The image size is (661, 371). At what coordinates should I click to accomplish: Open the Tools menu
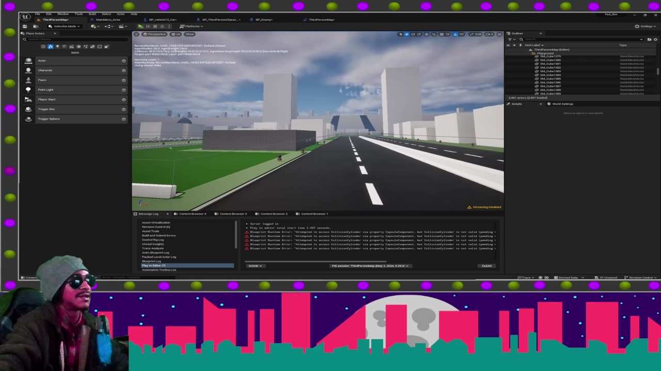(78, 14)
